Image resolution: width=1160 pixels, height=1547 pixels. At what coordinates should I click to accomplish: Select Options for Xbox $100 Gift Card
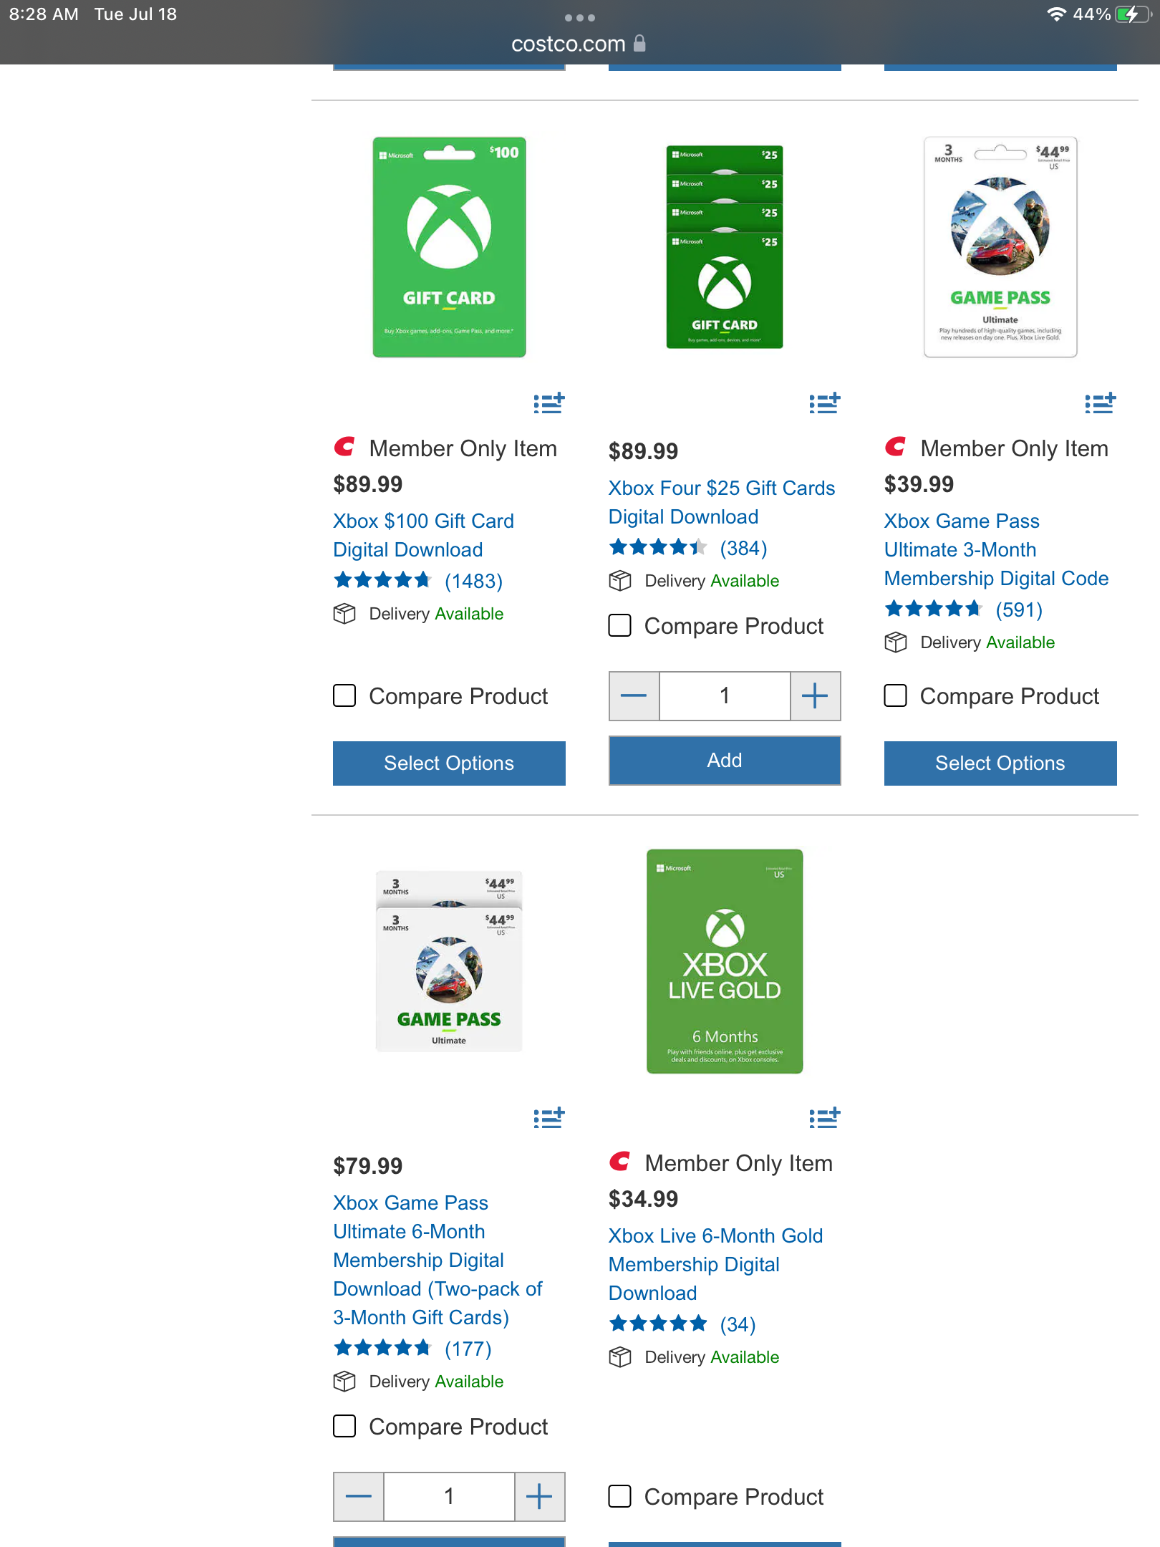tap(449, 763)
